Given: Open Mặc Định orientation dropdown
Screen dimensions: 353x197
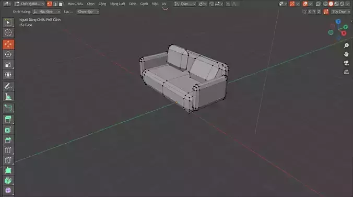Looking at the screenshot, I should (47, 11).
